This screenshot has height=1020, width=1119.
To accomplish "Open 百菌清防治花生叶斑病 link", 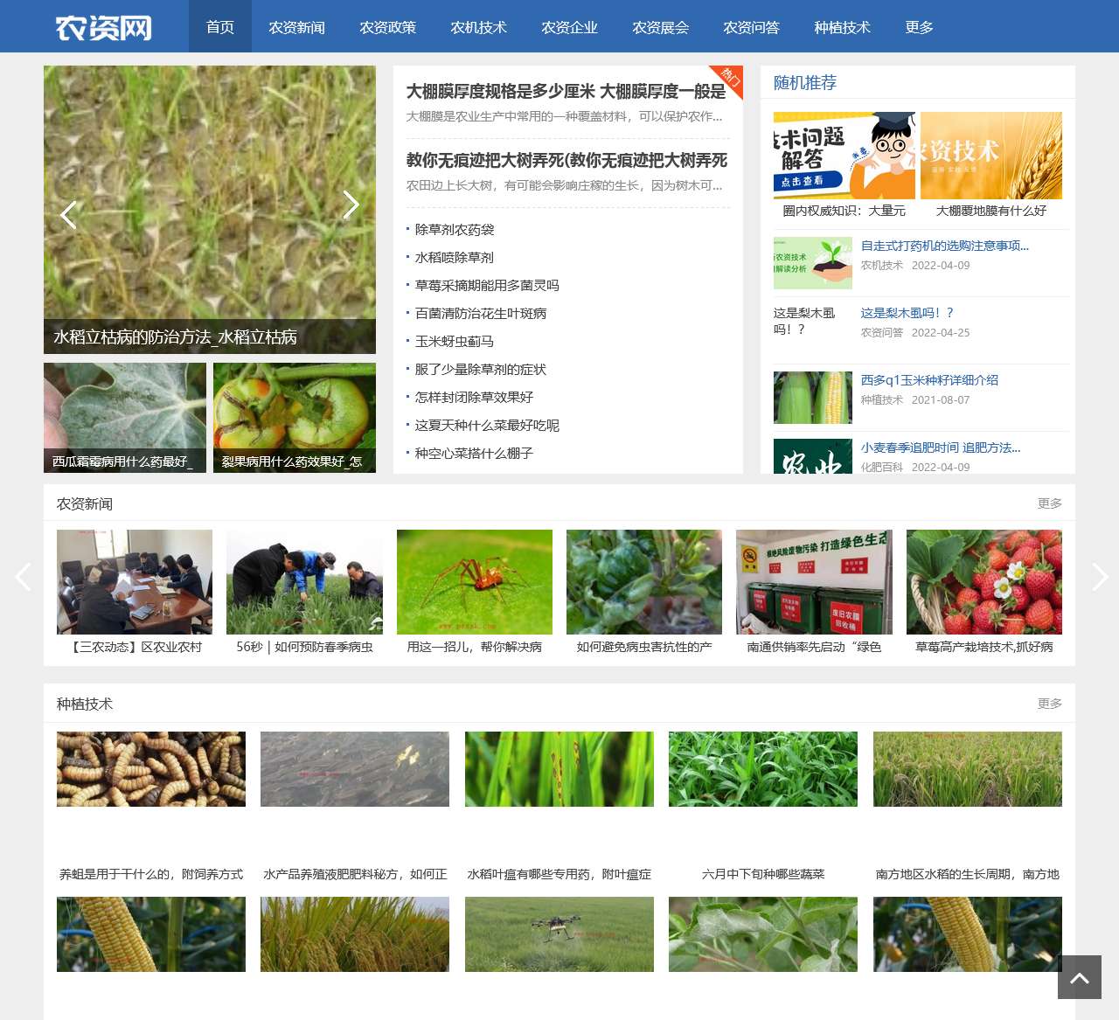I will (x=481, y=314).
